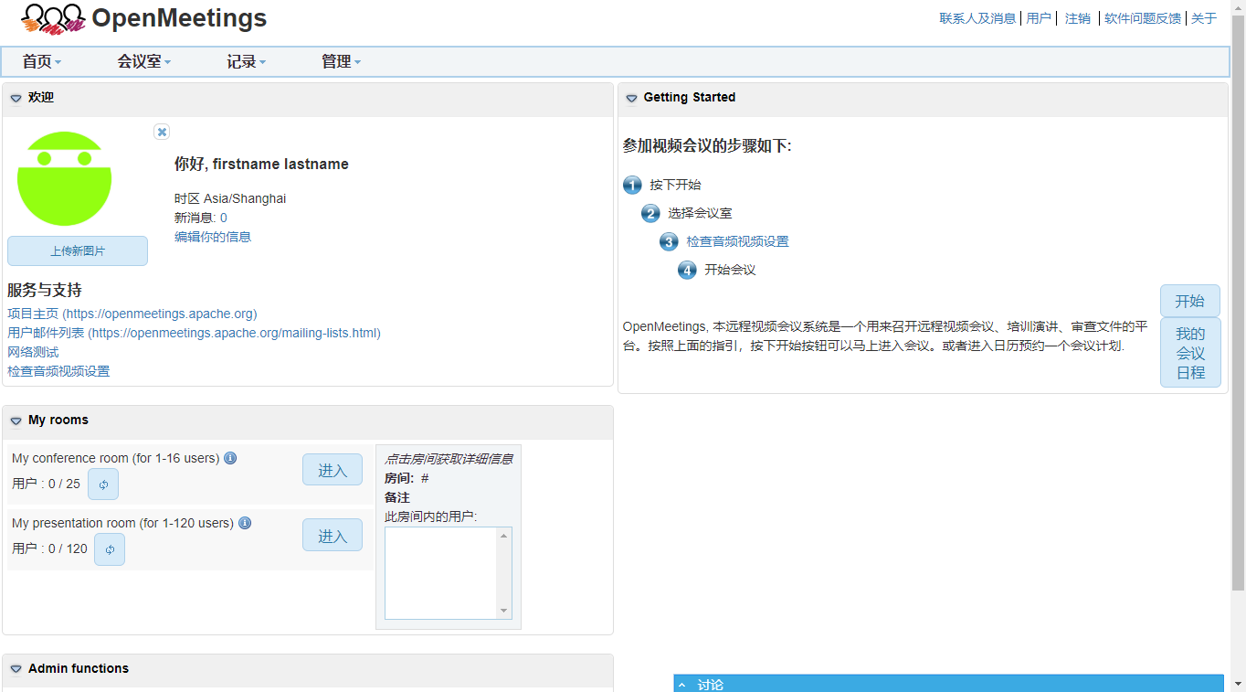Image resolution: width=1246 pixels, height=692 pixels.
Task: Click 编辑你的信息 link
Action: coord(213,237)
